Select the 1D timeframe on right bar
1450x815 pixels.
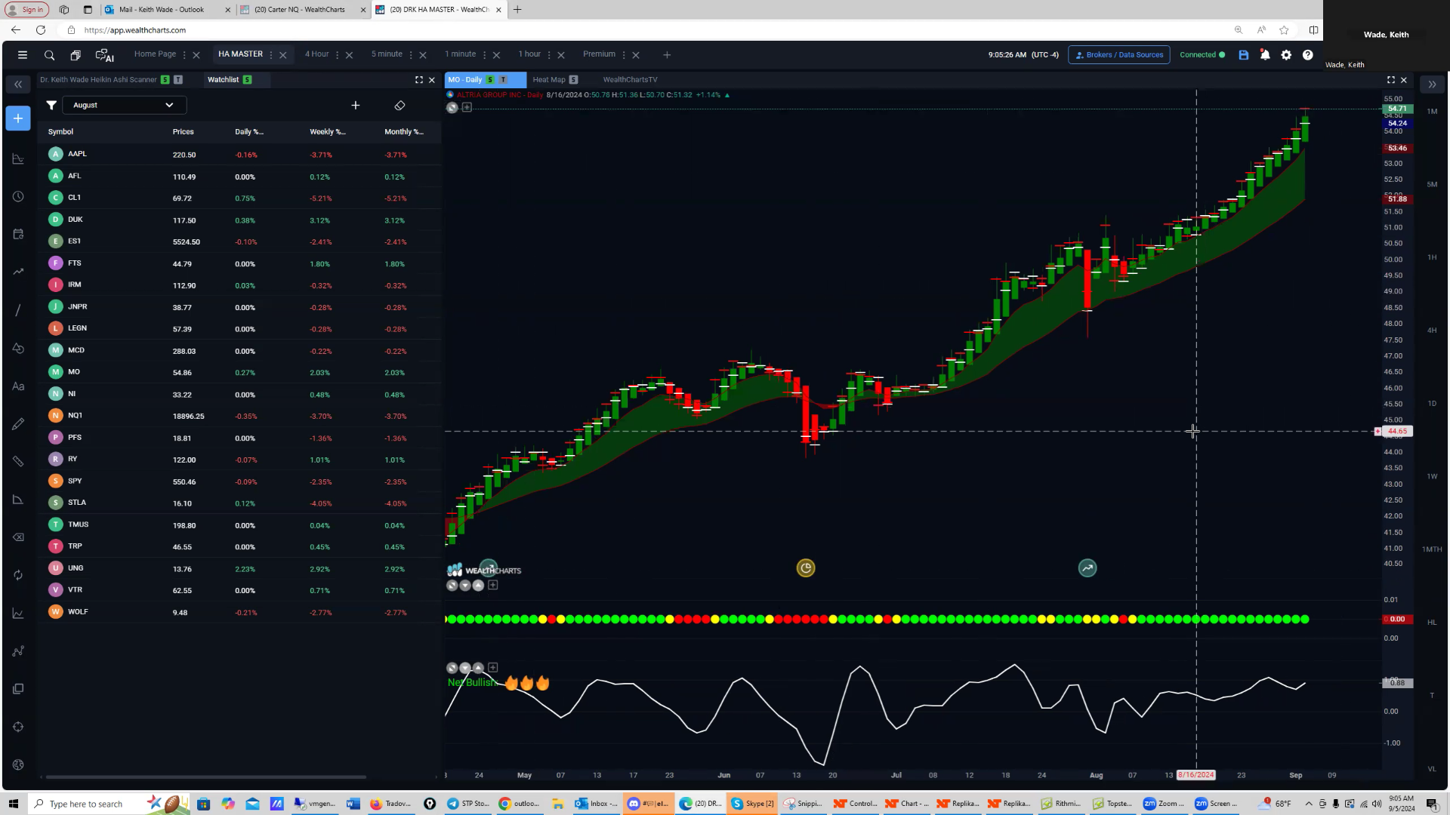[x=1432, y=404]
